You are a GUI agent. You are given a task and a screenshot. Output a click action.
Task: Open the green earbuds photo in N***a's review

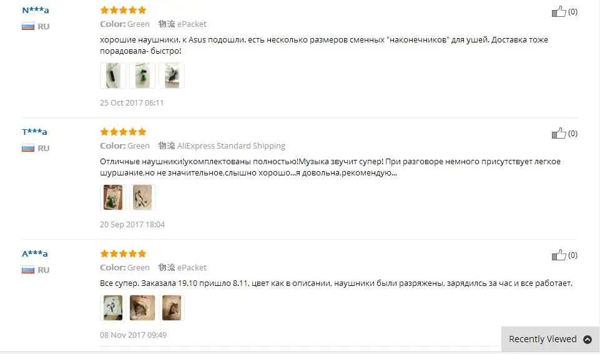[x=142, y=76]
